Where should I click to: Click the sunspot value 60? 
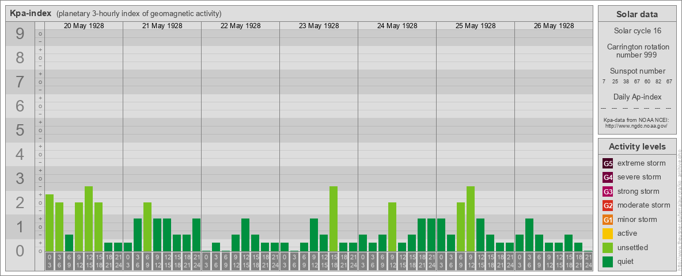tap(647, 82)
